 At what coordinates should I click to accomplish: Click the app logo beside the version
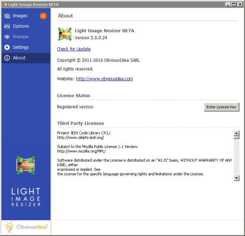point(65,34)
